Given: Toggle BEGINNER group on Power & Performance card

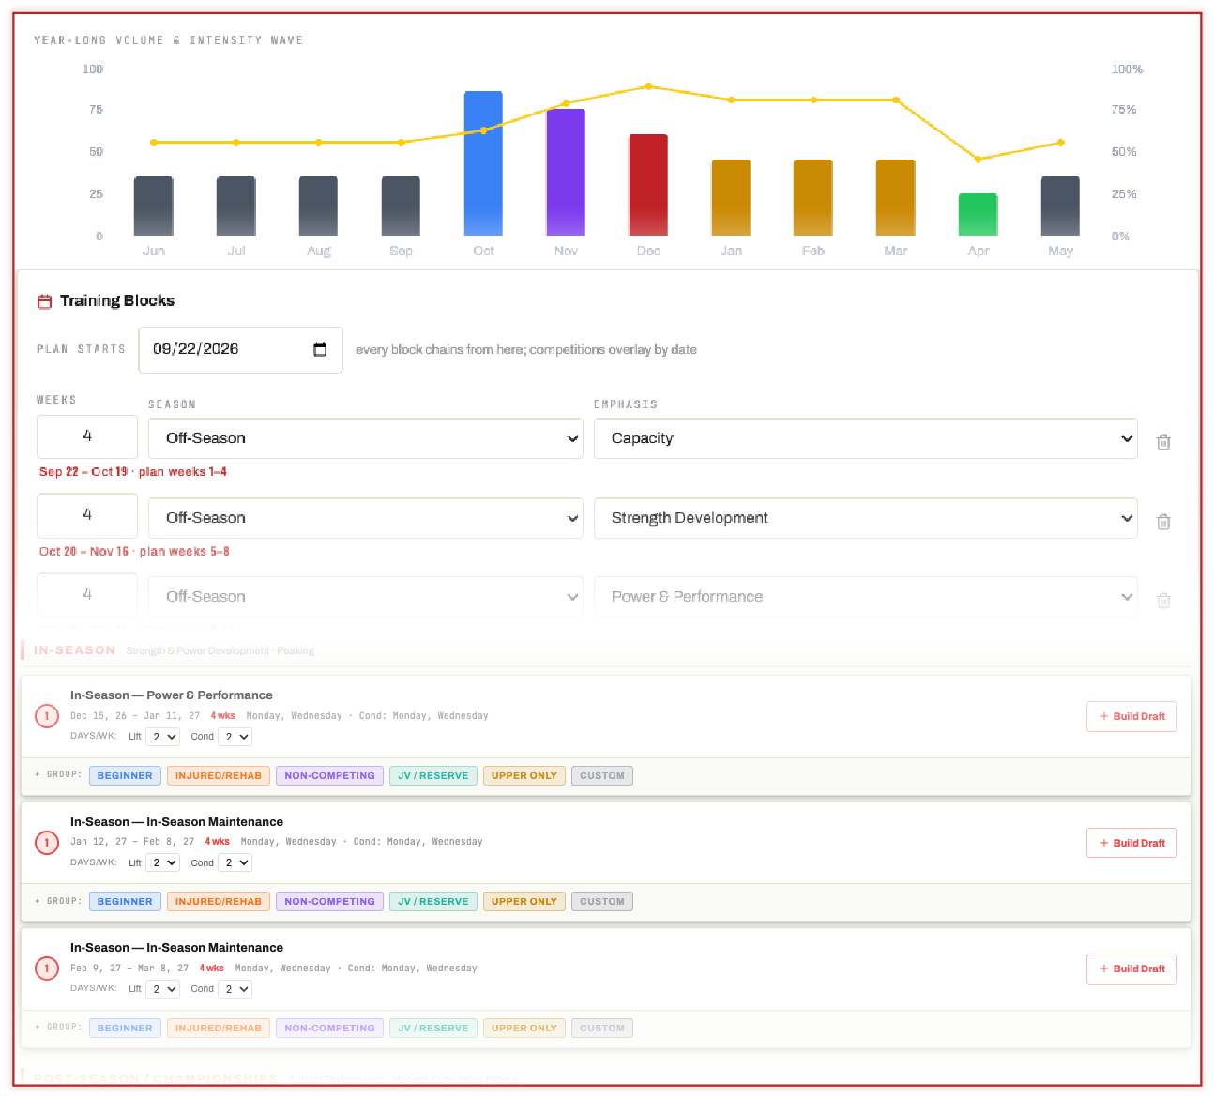Looking at the screenshot, I should pyautogui.click(x=125, y=775).
